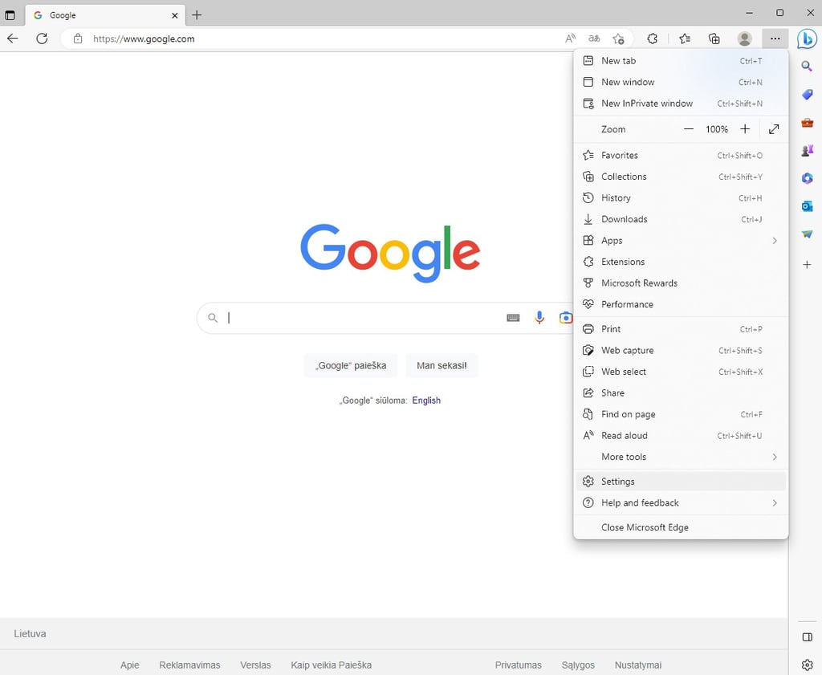The image size is (822, 675).
Task: Open sidebar Outlook icon
Action: (807, 206)
